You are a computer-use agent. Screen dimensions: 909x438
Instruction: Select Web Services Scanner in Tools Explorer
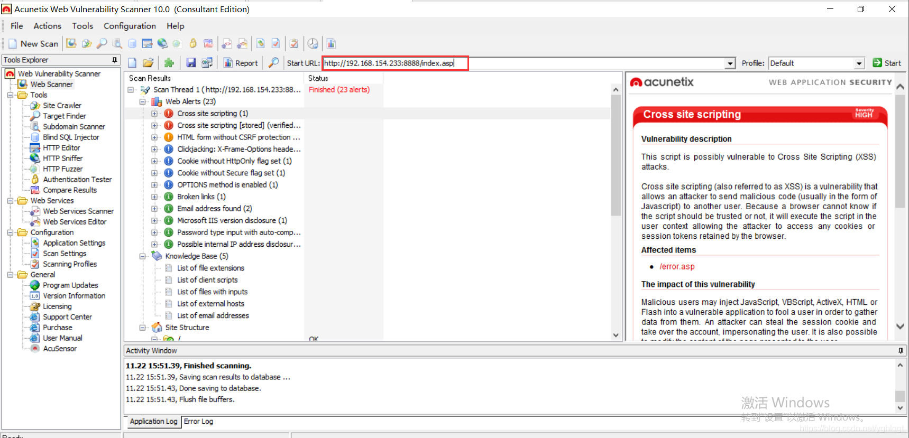click(x=78, y=211)
